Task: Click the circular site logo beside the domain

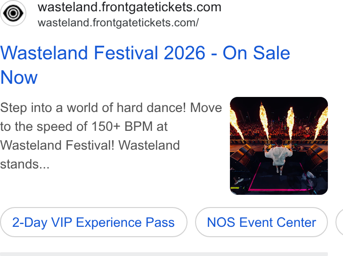Action: coord(13,13)
